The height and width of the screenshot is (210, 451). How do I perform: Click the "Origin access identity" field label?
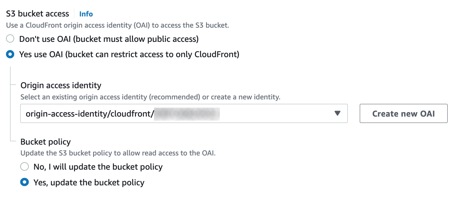coord(61,85)
